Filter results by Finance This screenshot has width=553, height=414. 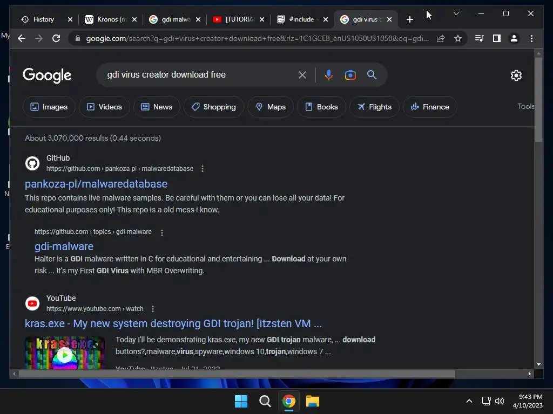coord(430,107)
